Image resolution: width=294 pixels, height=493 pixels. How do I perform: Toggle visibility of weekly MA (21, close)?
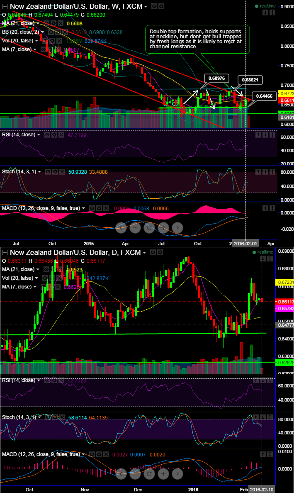pyautogui.click(x=46, y=23)
